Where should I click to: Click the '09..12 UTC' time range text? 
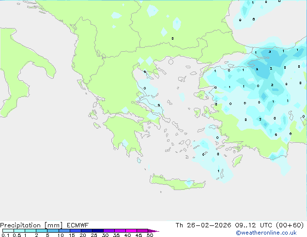coord(254,225)
